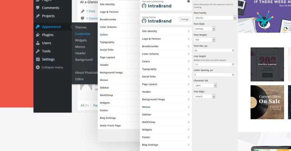Click Collapse menu text in sidebar
Viewport: 291px width, 151px height.
pyautogui.click(x=52, y=67)
